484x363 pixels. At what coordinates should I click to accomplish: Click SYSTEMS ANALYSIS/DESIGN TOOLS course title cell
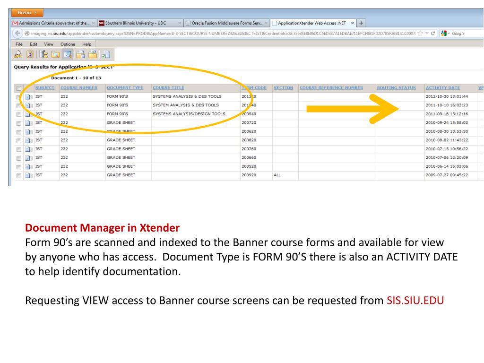point(196,114)
